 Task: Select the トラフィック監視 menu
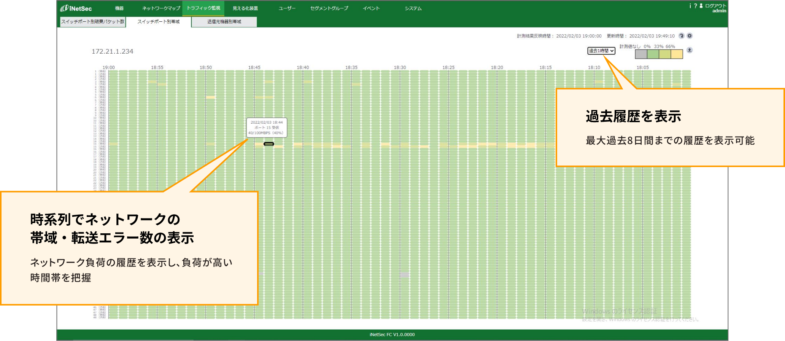tap(203, 8)
